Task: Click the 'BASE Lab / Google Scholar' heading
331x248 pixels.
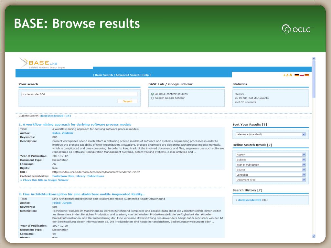Action: pos(171,84)
